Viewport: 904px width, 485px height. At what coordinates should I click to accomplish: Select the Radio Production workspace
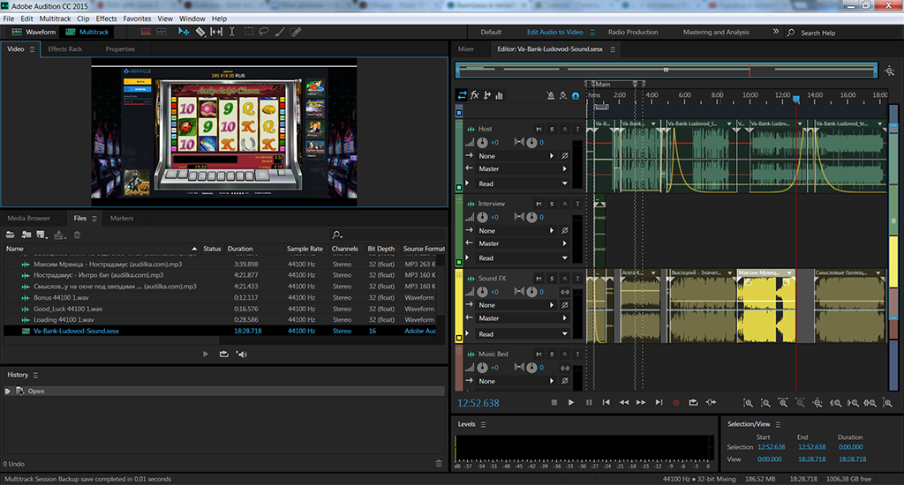[x=632, y=33]
